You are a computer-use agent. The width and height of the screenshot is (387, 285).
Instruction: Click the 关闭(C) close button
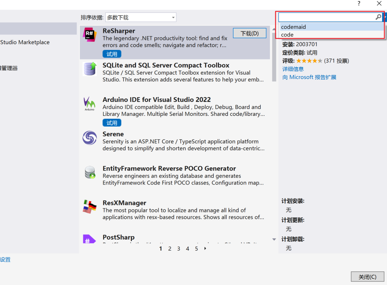pos(368,277)
